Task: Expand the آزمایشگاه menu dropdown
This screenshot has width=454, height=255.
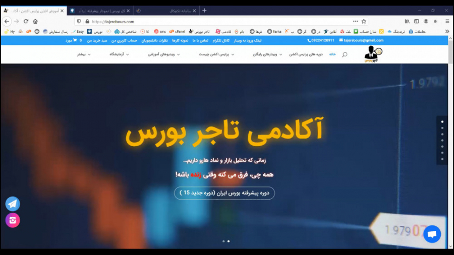Action: (119, 54)
